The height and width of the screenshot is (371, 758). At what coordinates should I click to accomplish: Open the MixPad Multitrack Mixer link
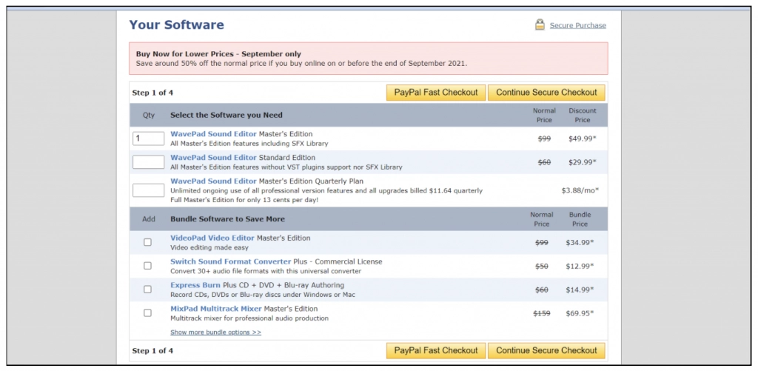(215, 309)
